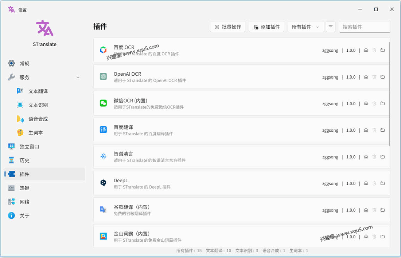The width and height of the screenshot is (401, 258).
Task: Click the sort filter icon button
Action: [331, 27]
